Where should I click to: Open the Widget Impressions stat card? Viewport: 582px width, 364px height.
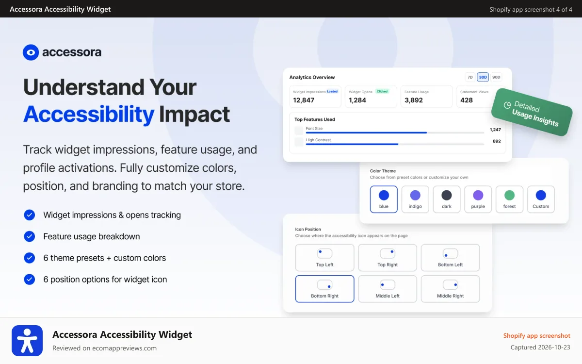click(x=316, y=97)
